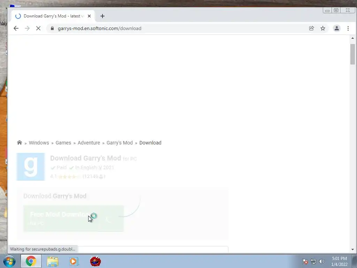Open Chrome's three-dot menu

coord(348,28)
